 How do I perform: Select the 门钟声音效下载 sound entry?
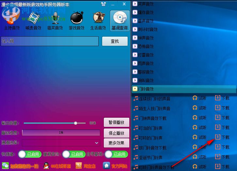tap(150, 118)
